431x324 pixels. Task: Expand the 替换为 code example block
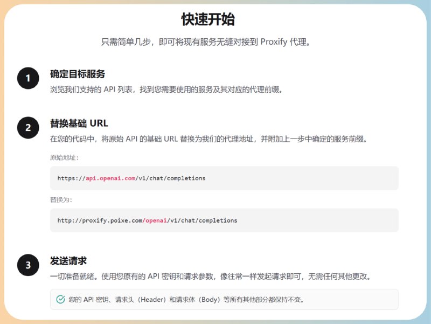224,220
